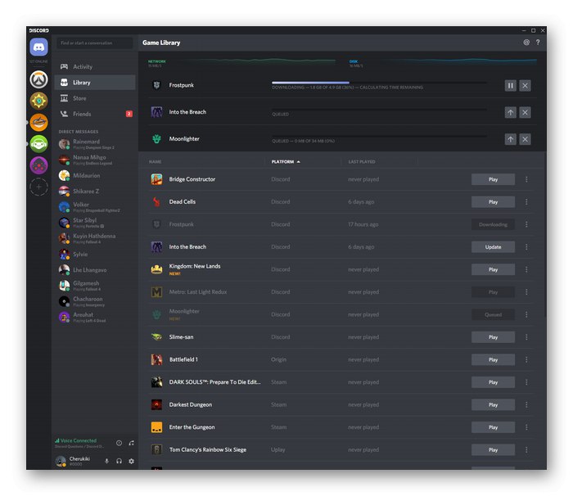Cancel the Frostpunk download
Viewport: 573px width, 496px height.
click(526, 86)
